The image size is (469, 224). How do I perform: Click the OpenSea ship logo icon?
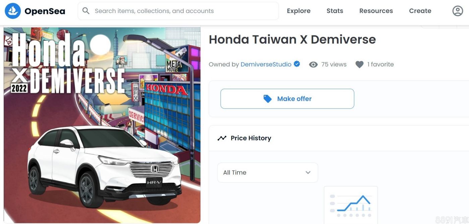13,11
